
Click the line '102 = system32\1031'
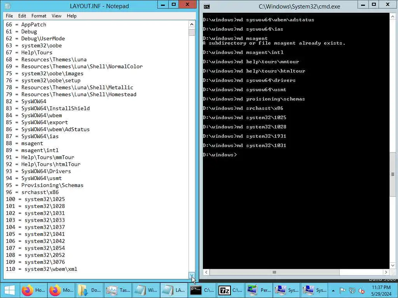(x=35, y=213)
